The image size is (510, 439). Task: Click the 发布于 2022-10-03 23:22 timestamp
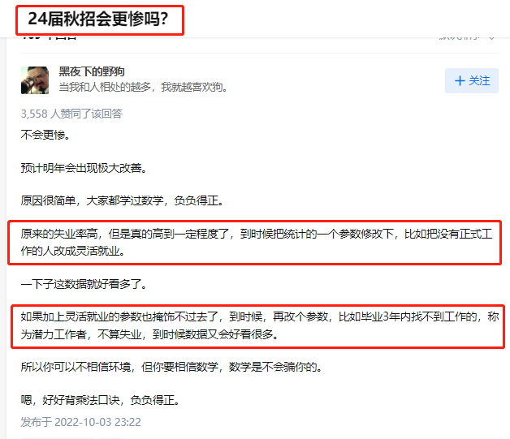click(81, 422)
